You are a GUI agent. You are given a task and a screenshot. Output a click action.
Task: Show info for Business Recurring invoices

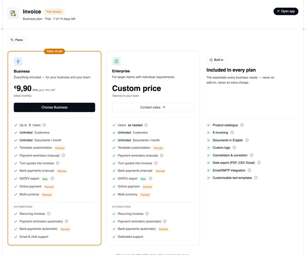(49, 214)
